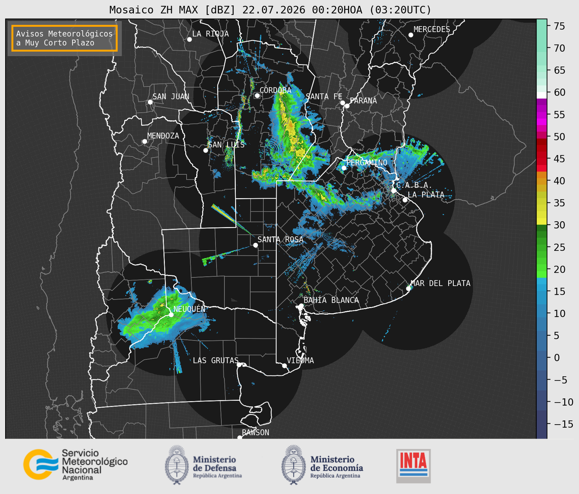Click the Santa Rosa marker dot

tap(255, 245)
